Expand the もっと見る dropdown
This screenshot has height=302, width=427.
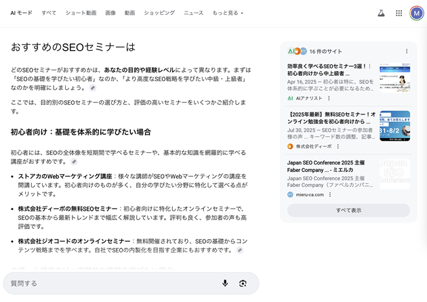[x=228, y=13]
